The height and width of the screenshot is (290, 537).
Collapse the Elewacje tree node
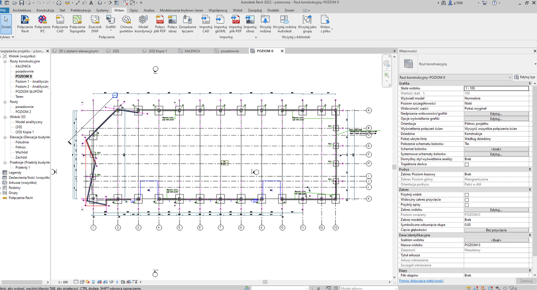5,137
